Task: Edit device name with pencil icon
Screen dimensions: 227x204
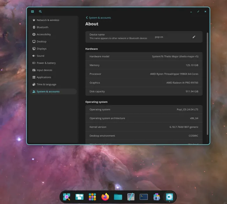Action: (194, 37)
